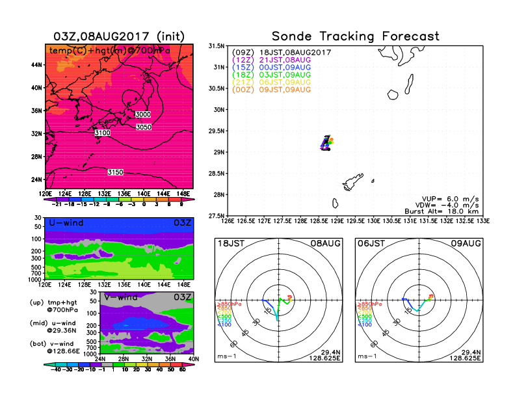Screen dimensions: 515x398
Task: Click the Sonde Tracking Forecast title
Action: [x=355, y=36]
